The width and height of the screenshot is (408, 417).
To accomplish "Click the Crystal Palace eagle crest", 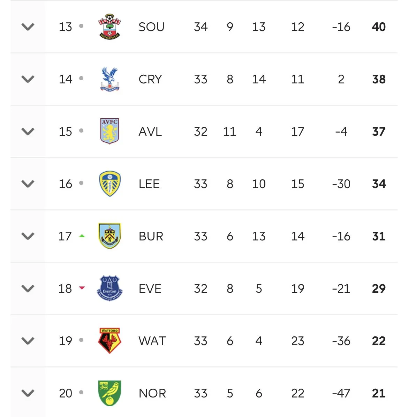I will click(x=109, y=79).
